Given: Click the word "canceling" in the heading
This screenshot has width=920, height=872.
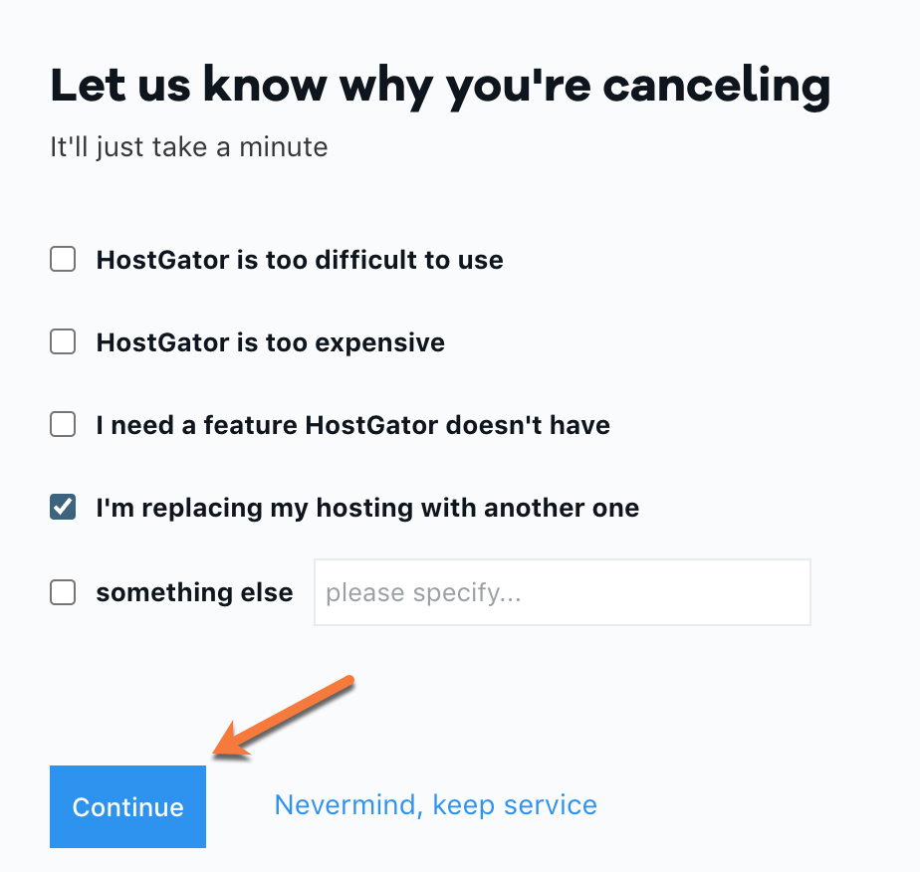Looking at the screenshot, I should [x=716, y=87].
